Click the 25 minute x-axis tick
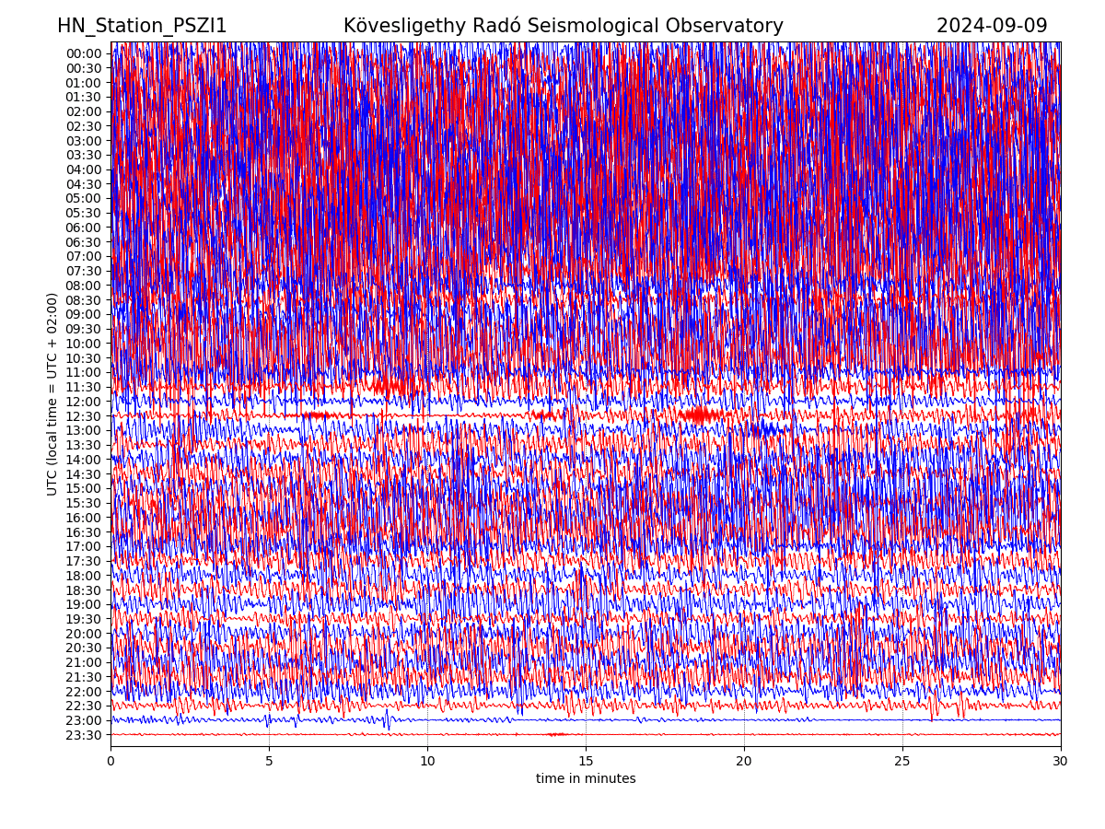This screenshot has width=1105, height=829. (902, 762)
